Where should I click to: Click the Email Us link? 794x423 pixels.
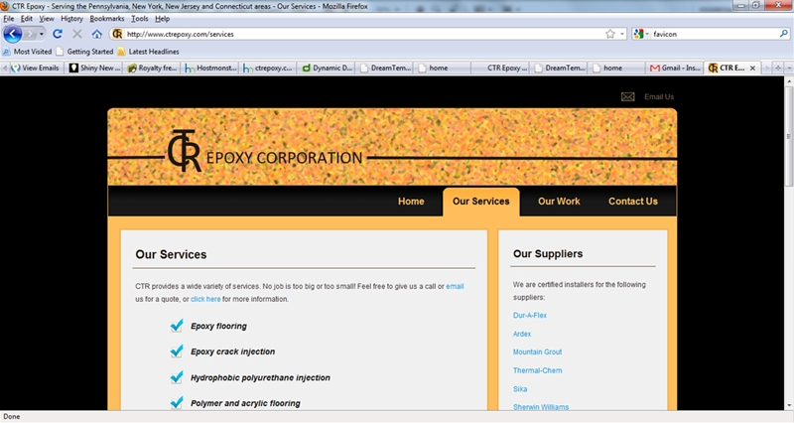pos(659,96)
